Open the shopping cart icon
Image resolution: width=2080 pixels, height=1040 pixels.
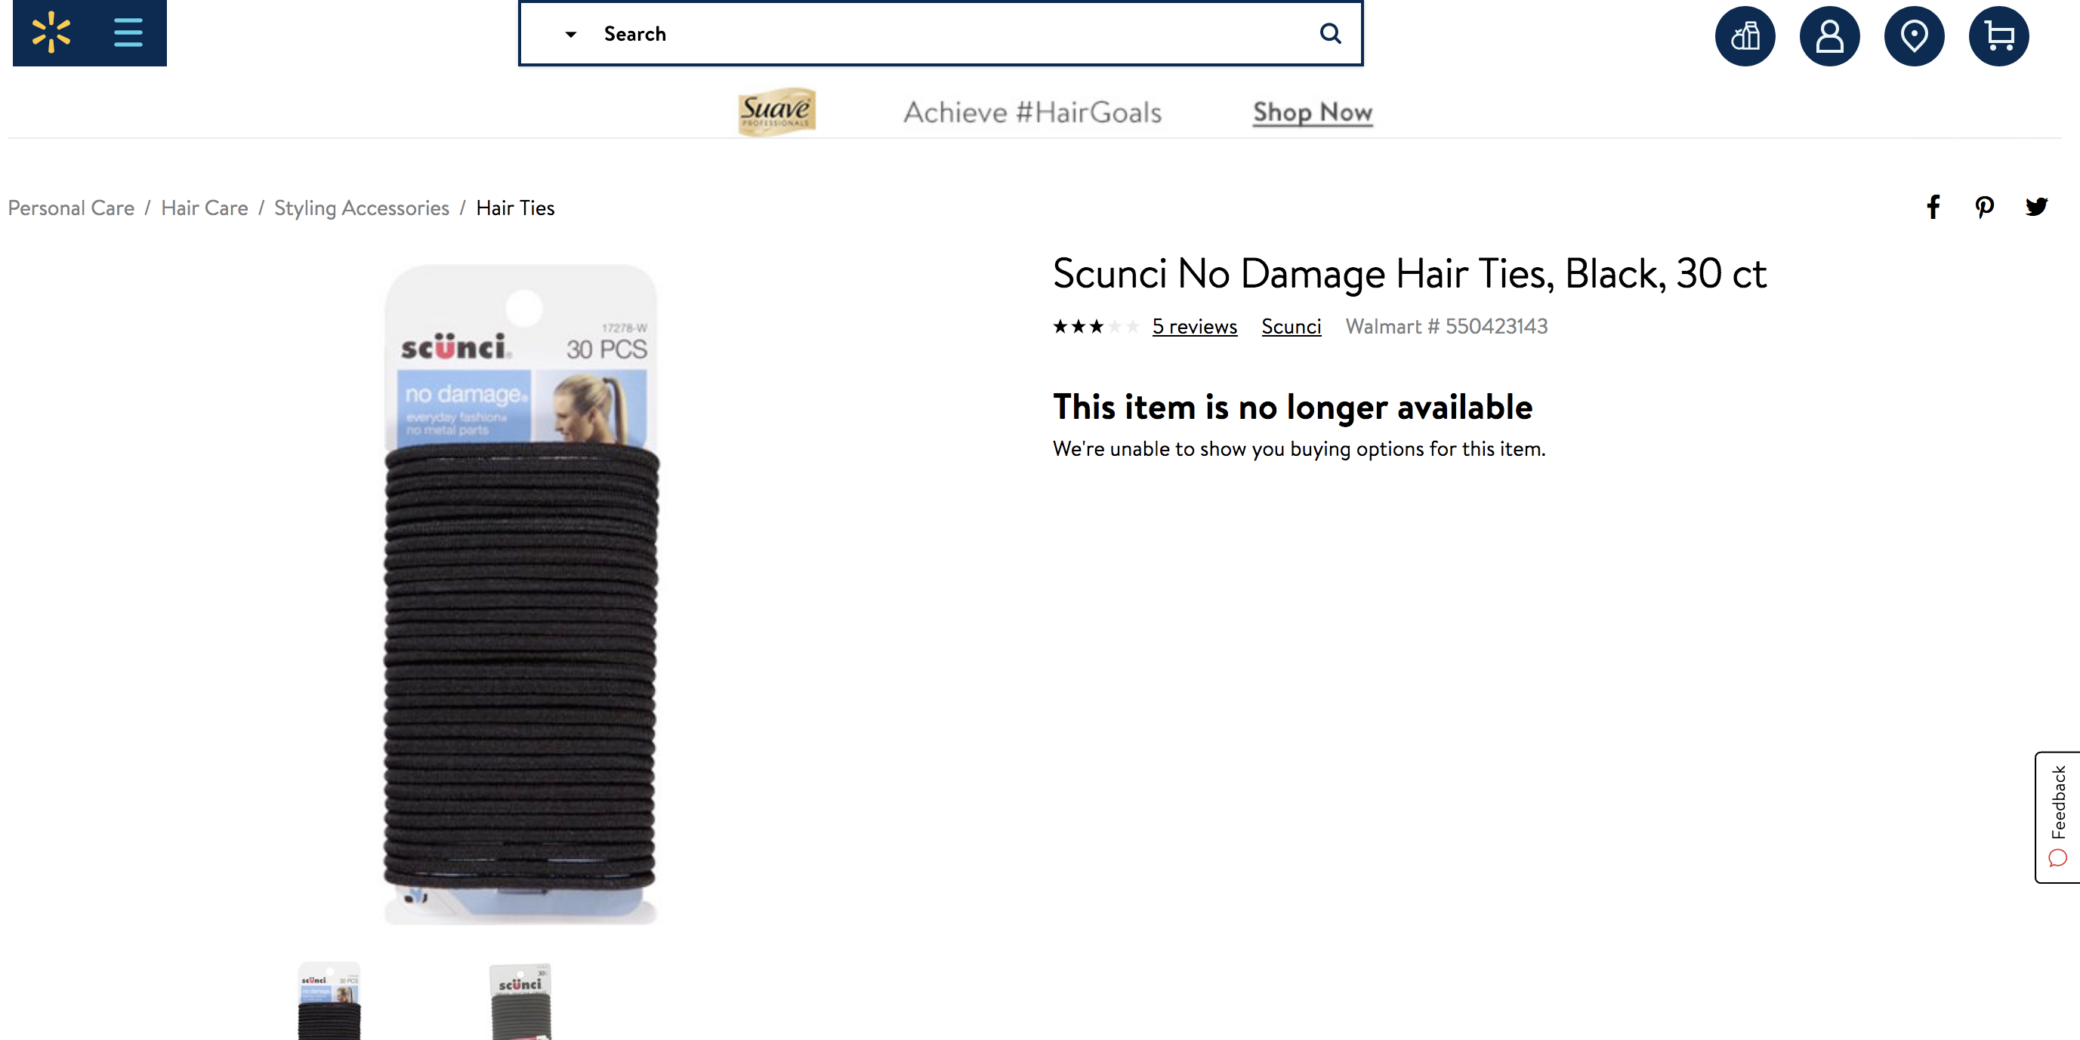(1998, 35)
